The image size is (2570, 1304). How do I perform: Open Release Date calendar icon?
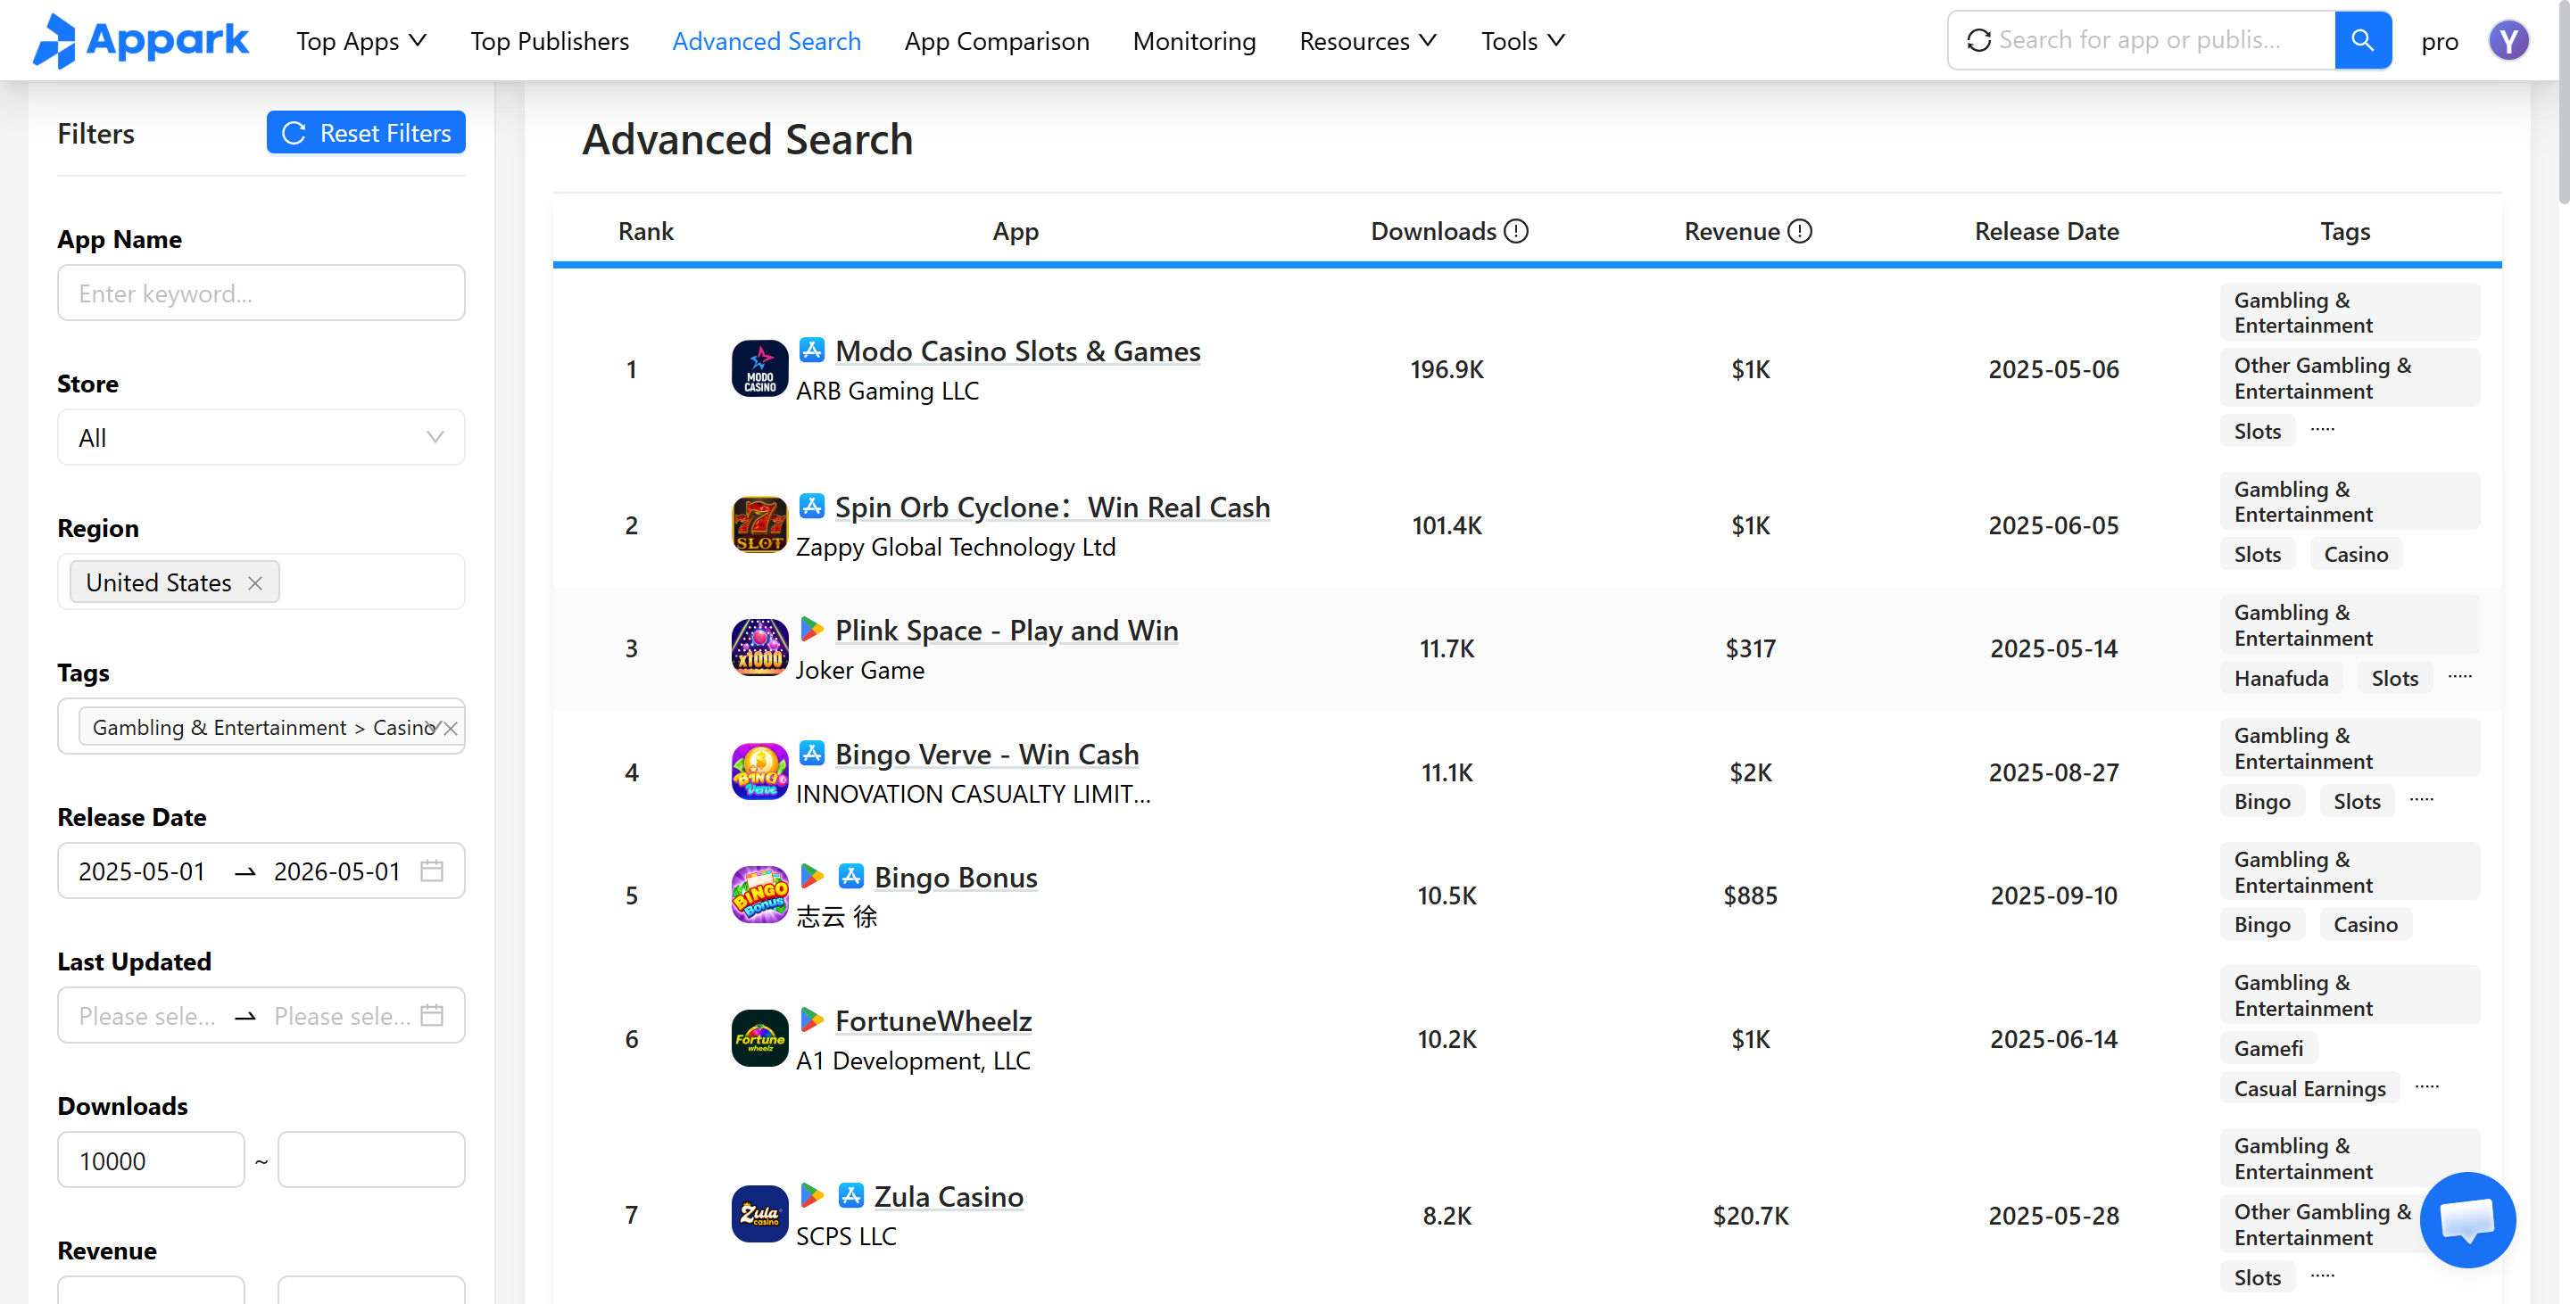coord(432,871)
